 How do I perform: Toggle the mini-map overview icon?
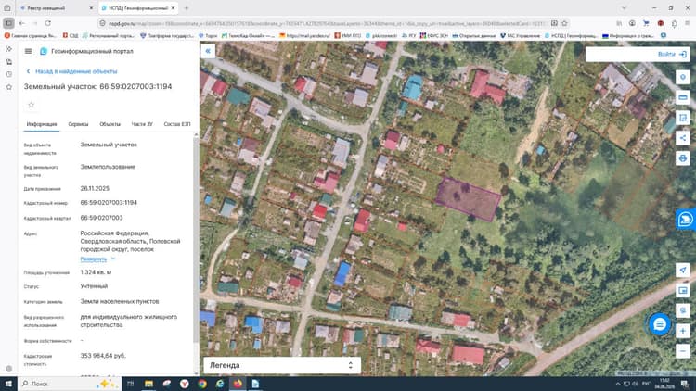[683, 290]
